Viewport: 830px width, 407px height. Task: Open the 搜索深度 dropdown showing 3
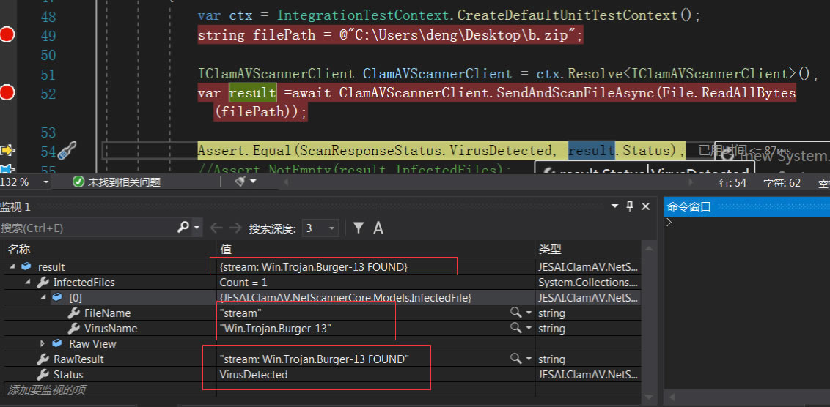point(320,228)
